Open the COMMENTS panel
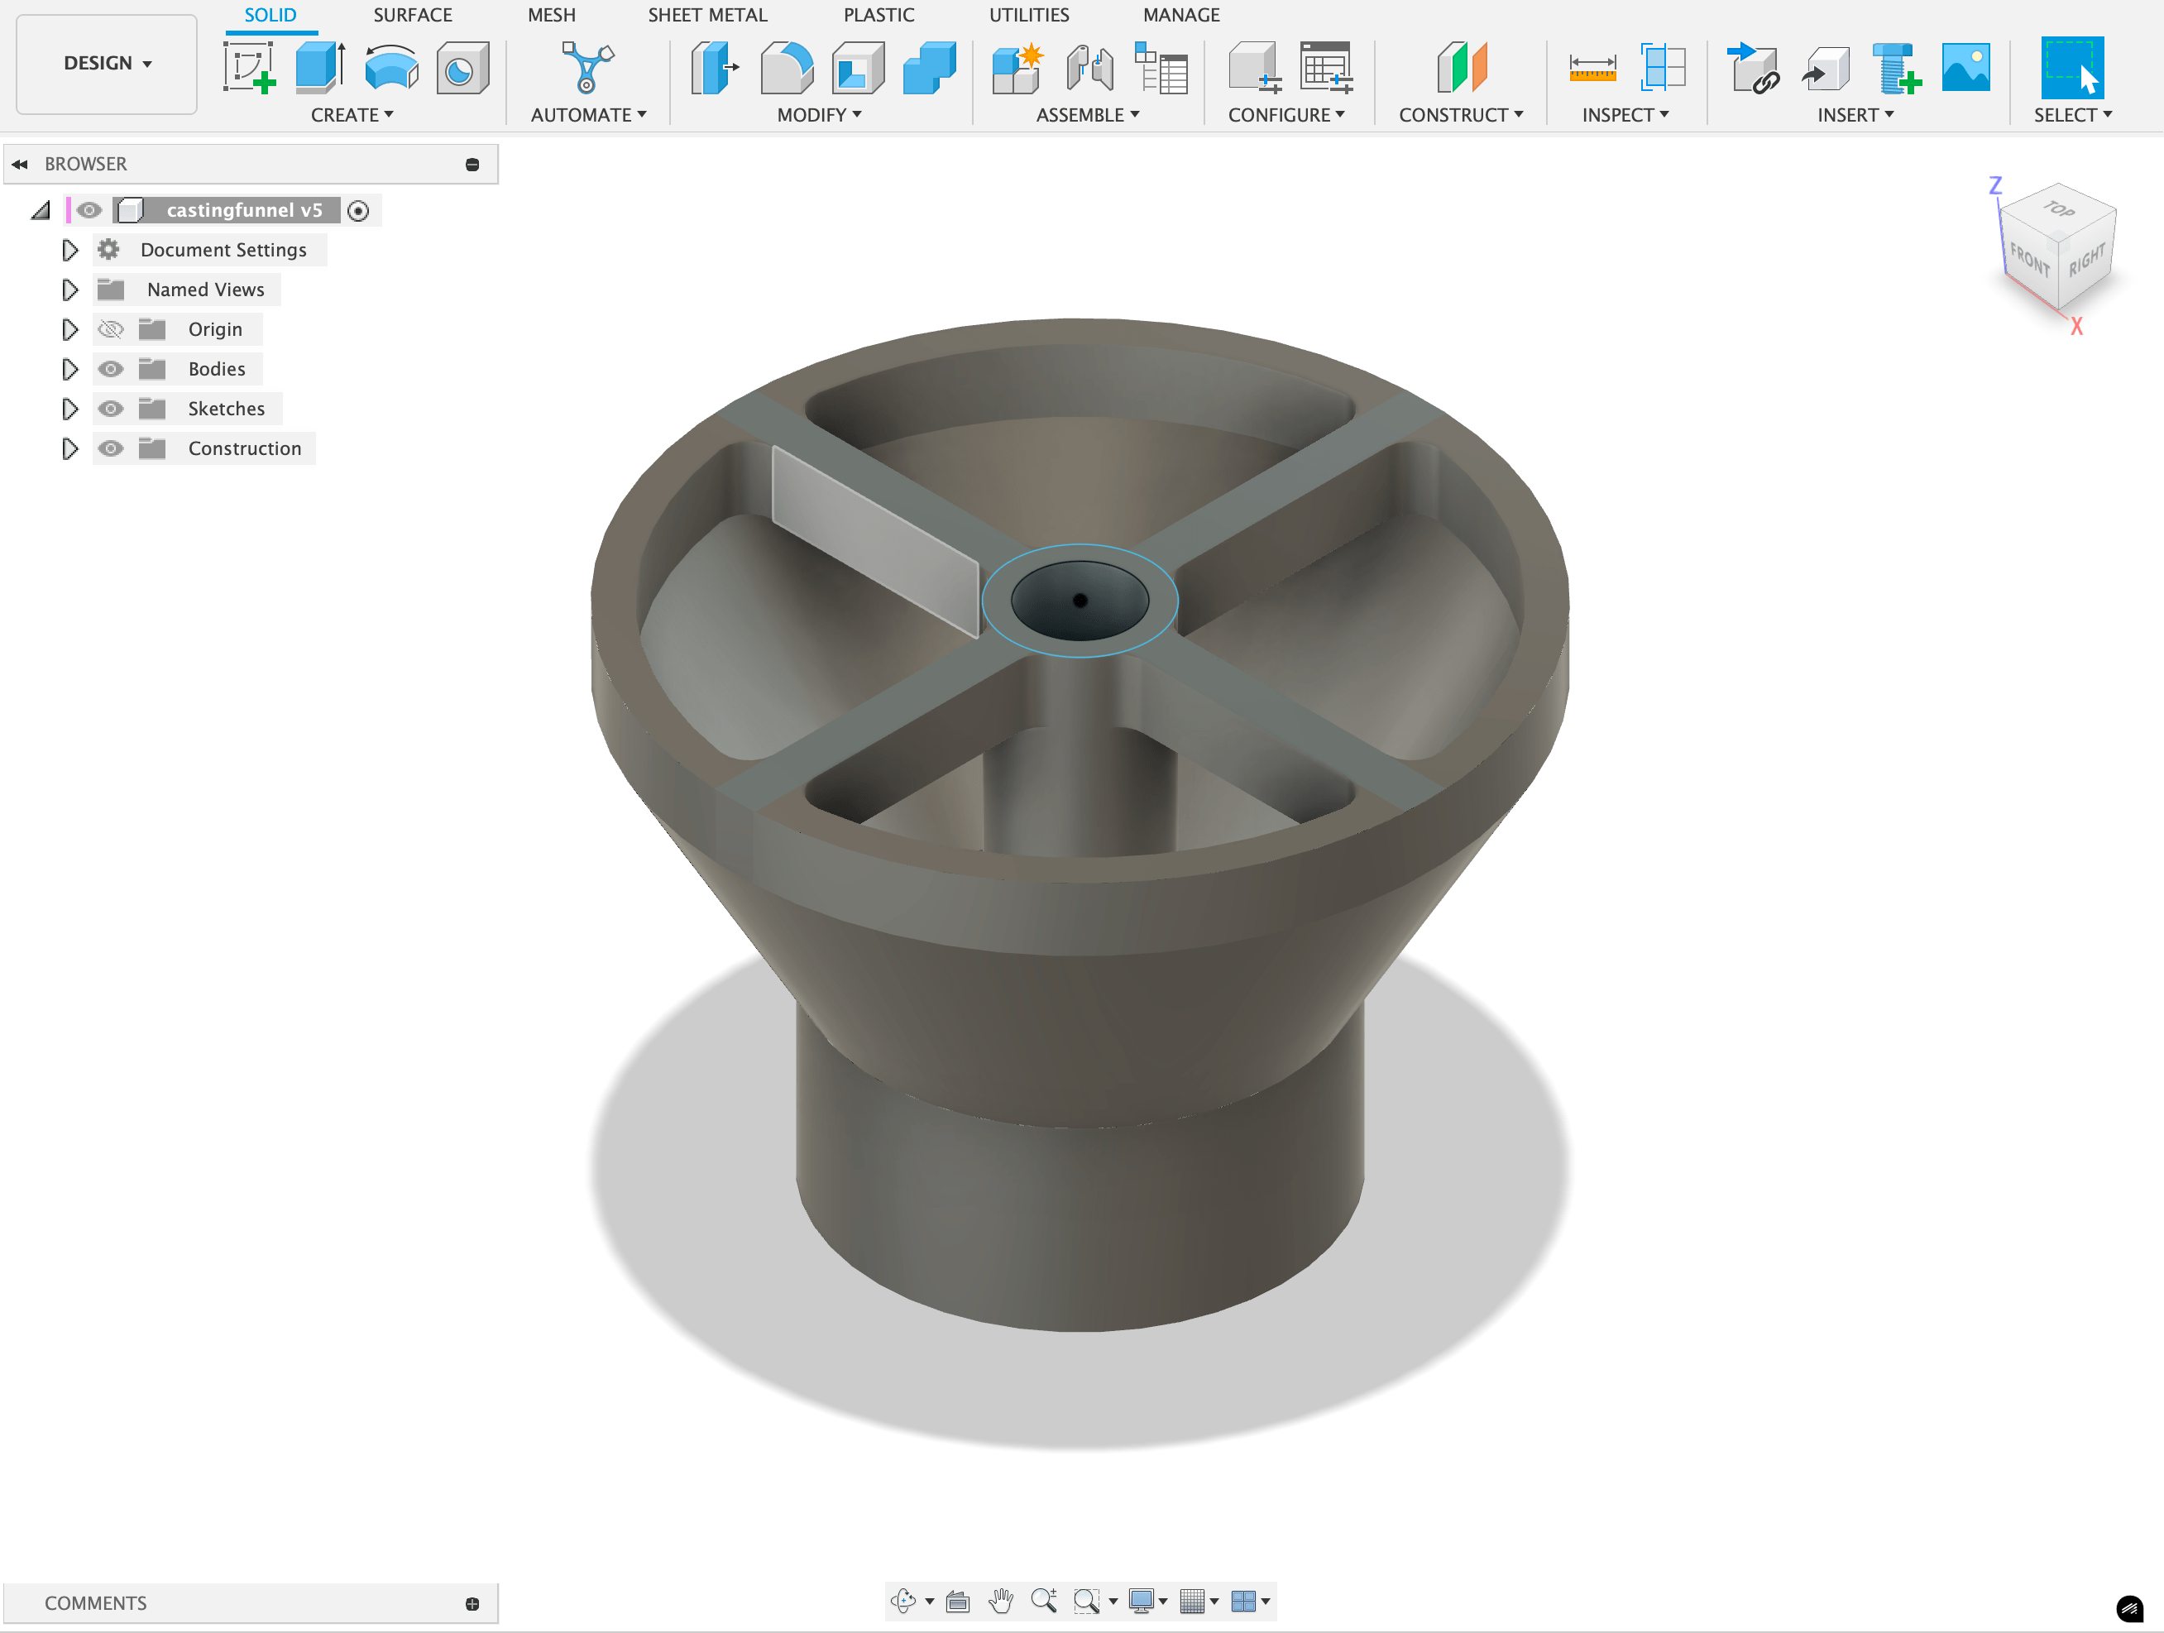Image resolution: width=2164 pixels, height=1633 pixels. (x=95, y=1602)
